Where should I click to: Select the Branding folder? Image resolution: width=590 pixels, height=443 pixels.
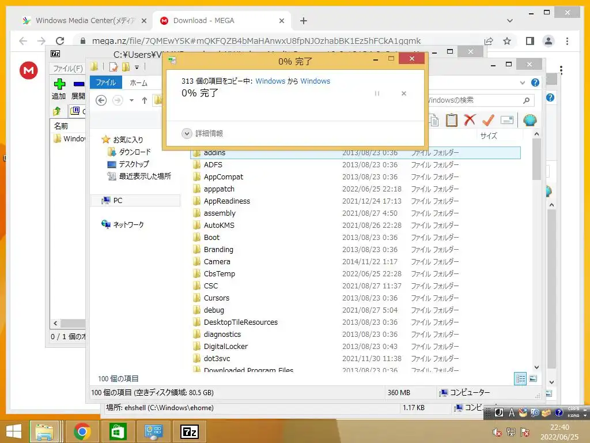pyautogui.click(x=218, y=249)
